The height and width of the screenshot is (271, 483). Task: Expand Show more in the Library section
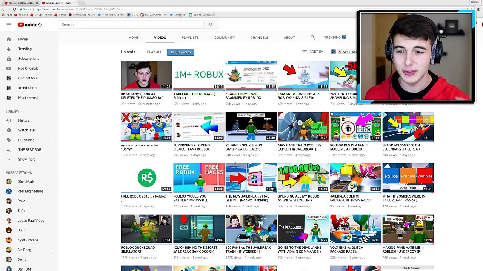[x=27, y=160]
